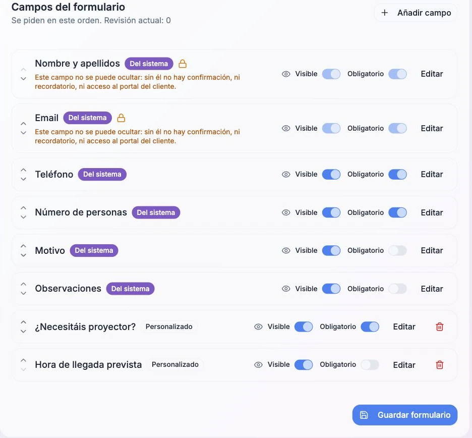The image size is (472, 438).
Task: Click the eye icon in Nombre y apellidos row
Action: coord(286,74)
